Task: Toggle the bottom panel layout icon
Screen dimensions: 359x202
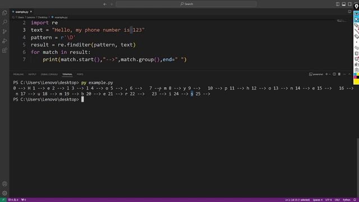Action: 344,4
